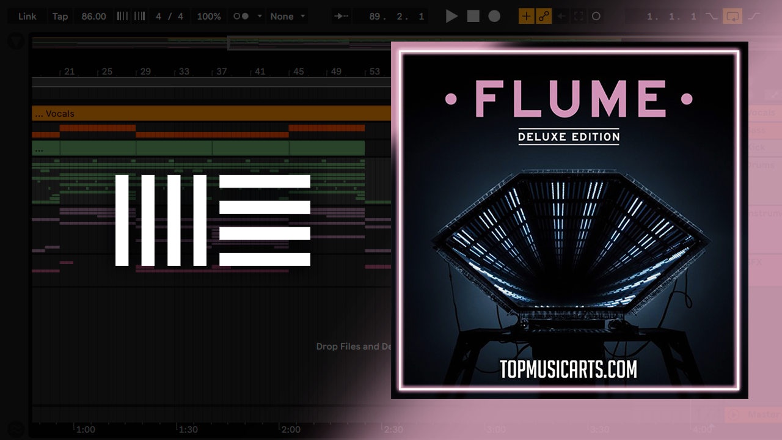Image resolution: width=782 pixels, height=440 pixels.
Task: Click the Re-enable Automation arrow icon
Action: 561,16
